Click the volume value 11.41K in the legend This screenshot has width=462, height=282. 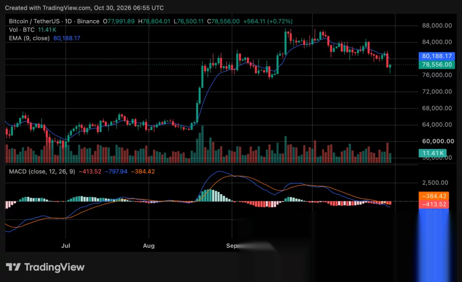point(47,30)
